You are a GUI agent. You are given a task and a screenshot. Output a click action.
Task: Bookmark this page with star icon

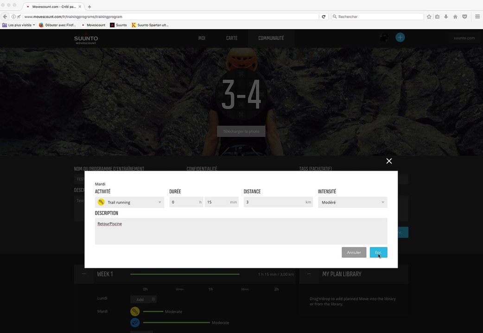point(429,17)
